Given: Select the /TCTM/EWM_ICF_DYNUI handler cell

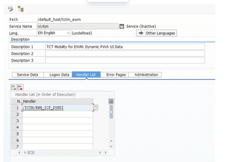Looking at the screenshot, I should [57, 108].
